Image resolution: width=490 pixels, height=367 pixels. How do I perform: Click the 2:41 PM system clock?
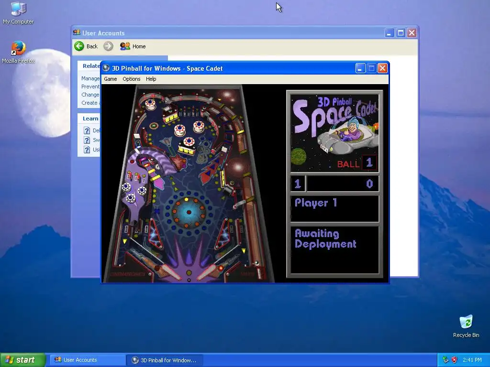click(x=472, y=360)
